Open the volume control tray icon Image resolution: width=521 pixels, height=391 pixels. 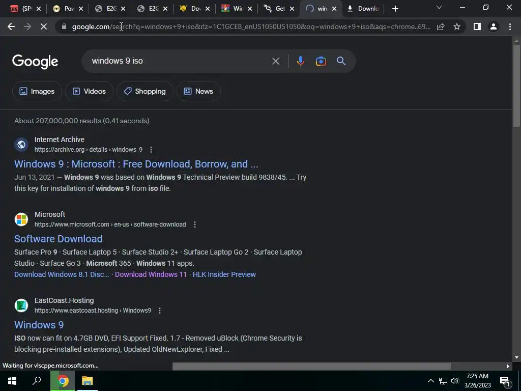455,381
